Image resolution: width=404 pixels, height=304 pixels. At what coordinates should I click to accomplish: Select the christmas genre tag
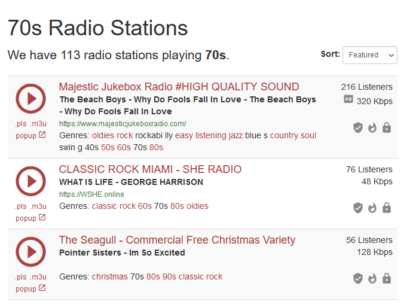pos(109,276)
